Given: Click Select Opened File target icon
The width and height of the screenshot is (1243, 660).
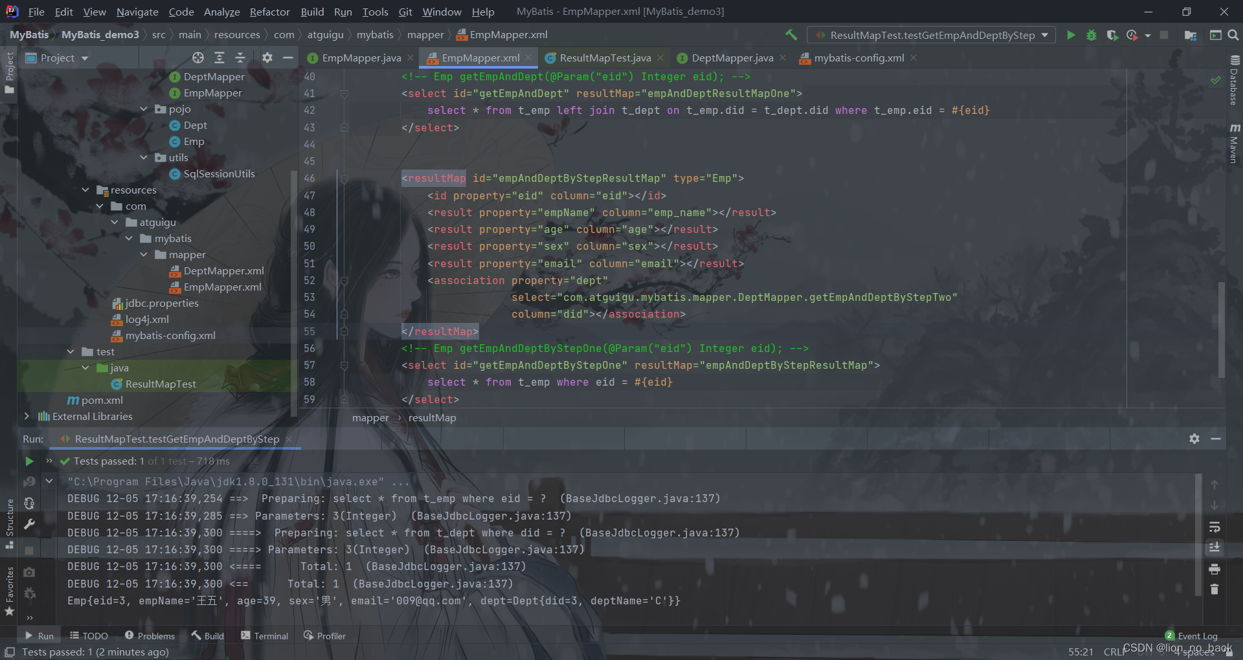Looking at the screenshot, I should 198,58.
